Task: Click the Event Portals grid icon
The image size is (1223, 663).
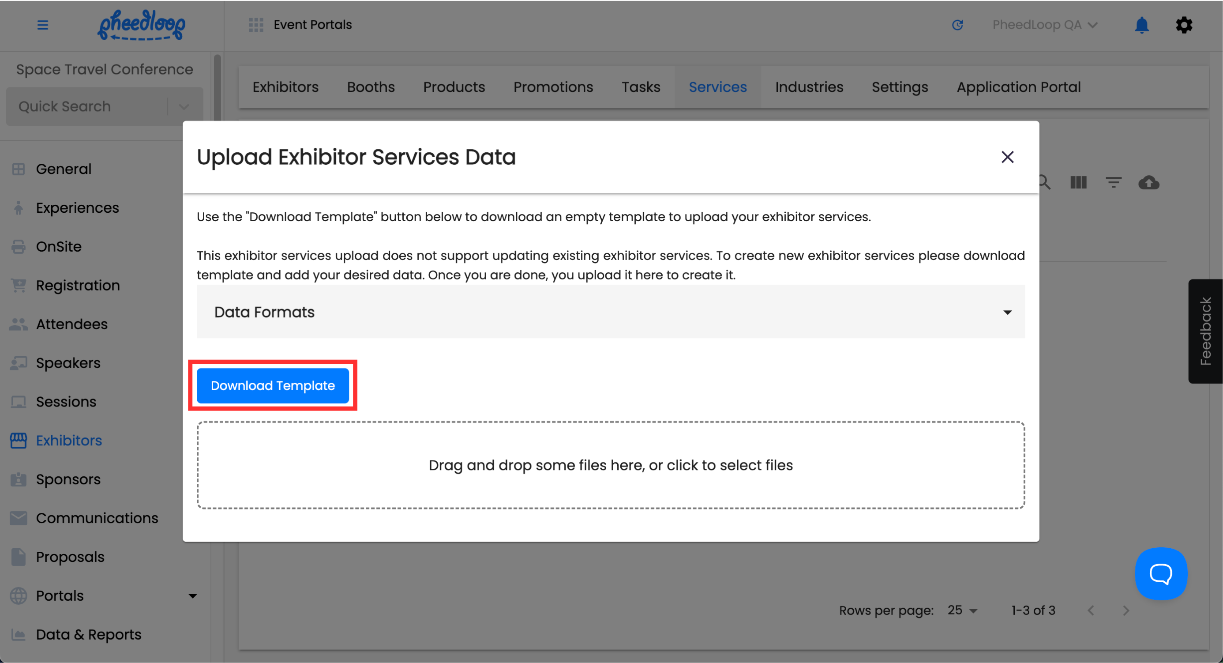Action: 256,25
